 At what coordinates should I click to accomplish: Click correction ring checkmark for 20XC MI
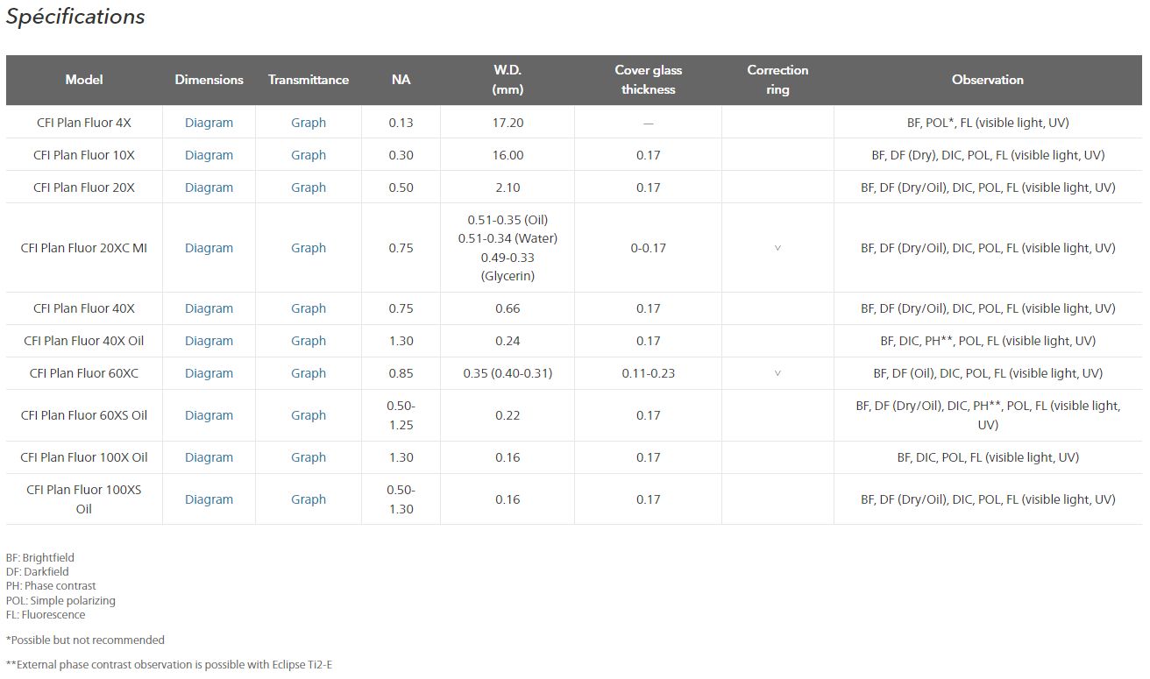coord(777,248)
